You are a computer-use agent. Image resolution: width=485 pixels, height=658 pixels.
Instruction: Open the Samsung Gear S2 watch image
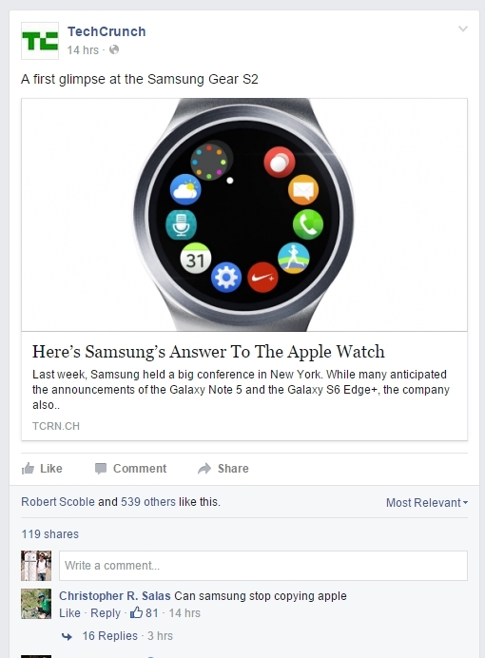point(244,215)
